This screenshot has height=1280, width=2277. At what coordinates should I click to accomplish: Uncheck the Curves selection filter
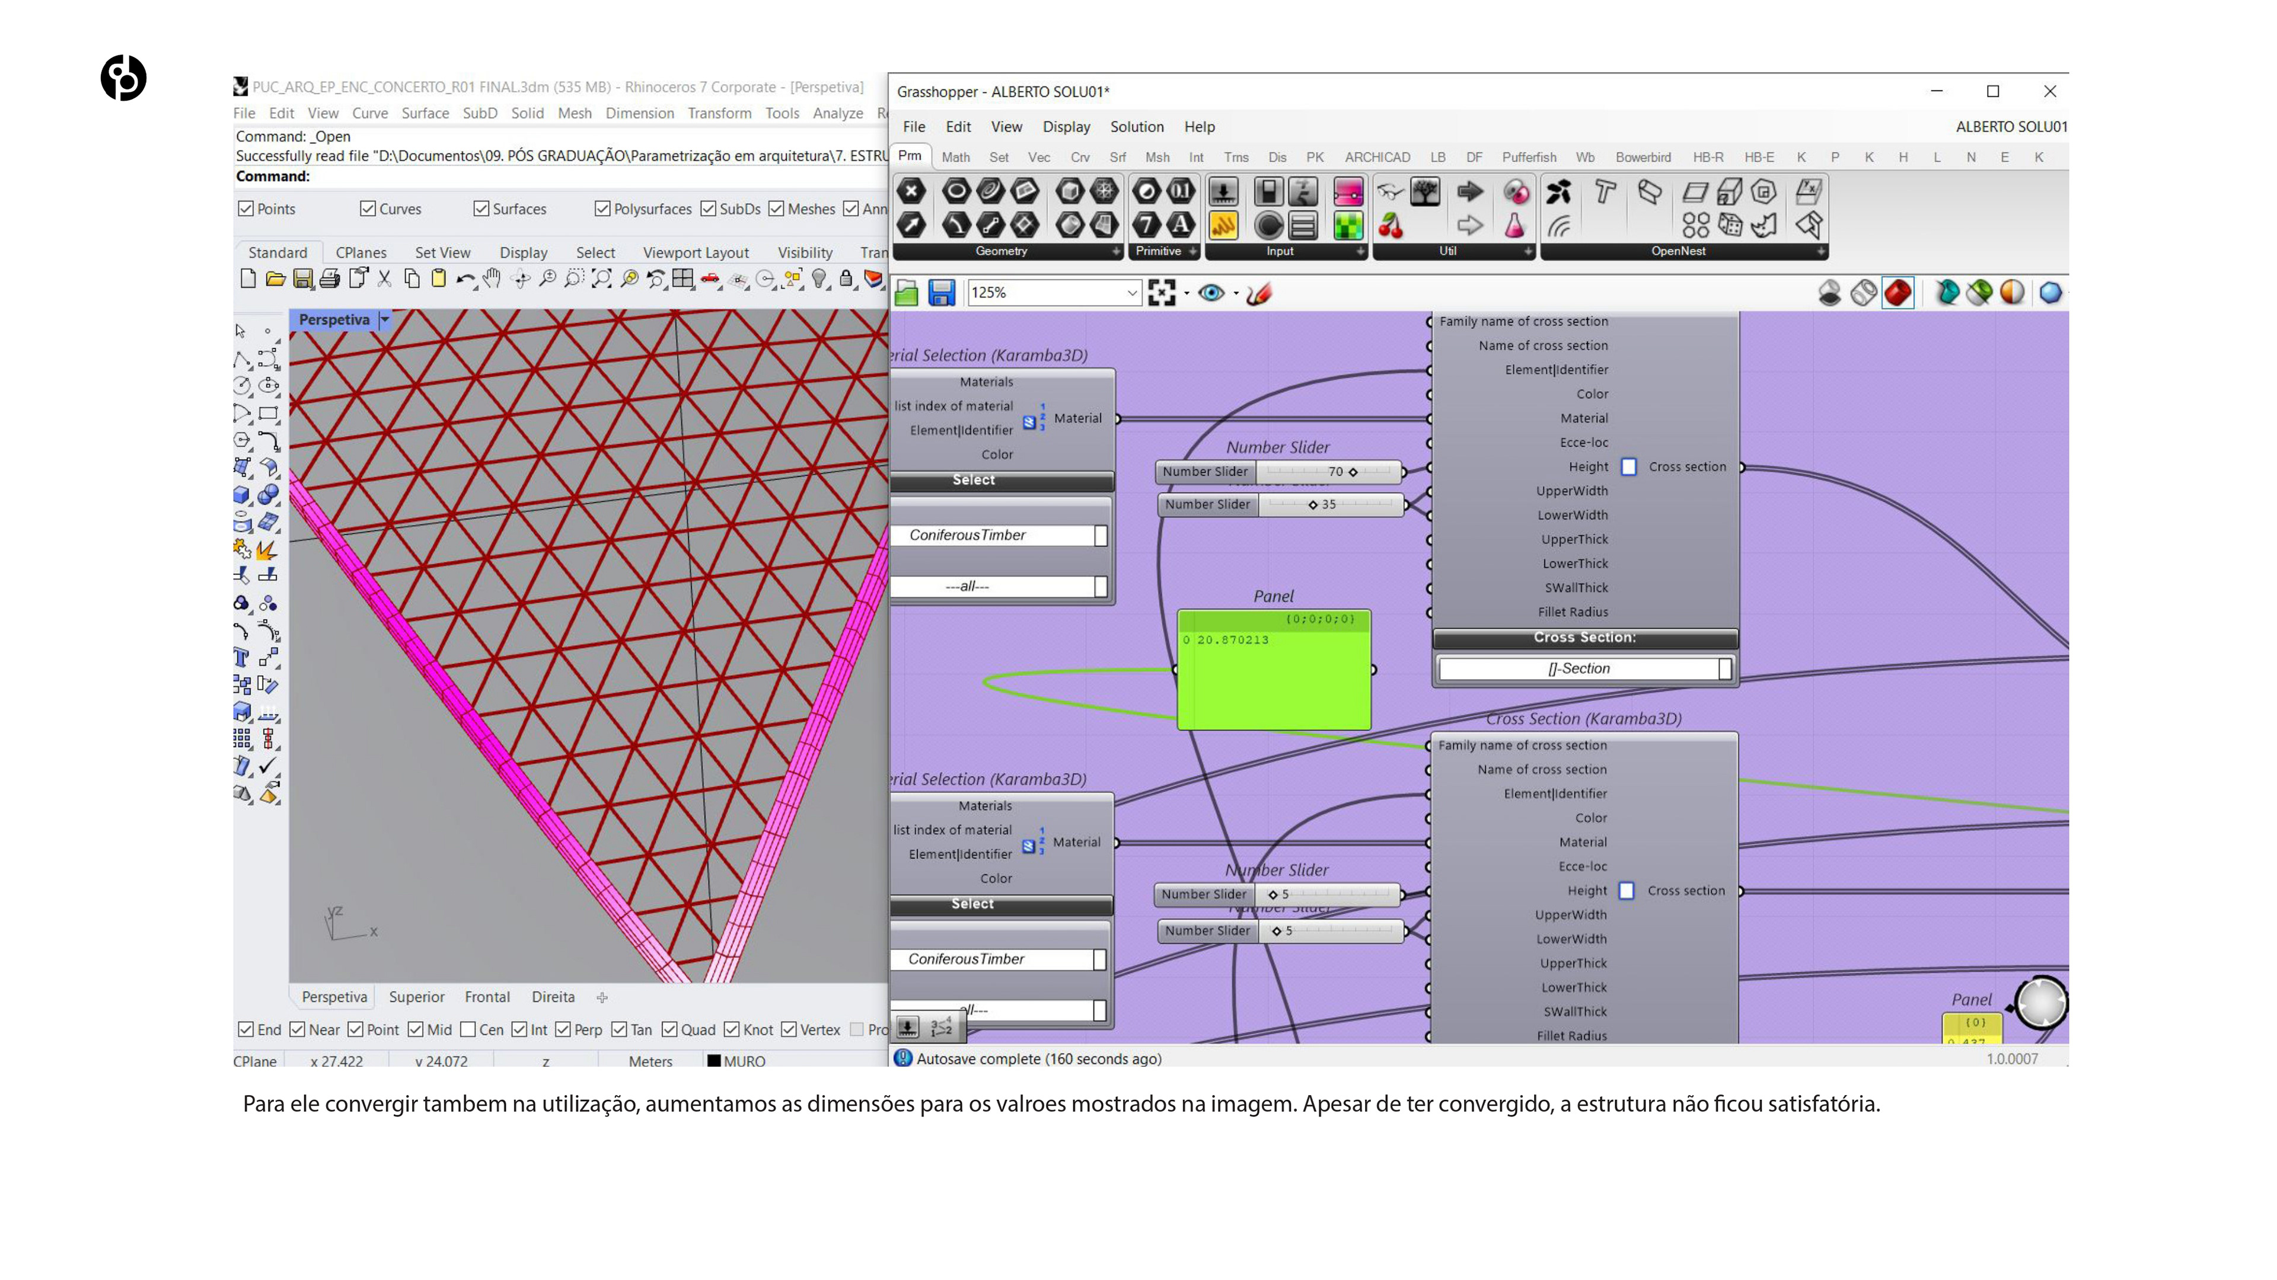point(368,209)
